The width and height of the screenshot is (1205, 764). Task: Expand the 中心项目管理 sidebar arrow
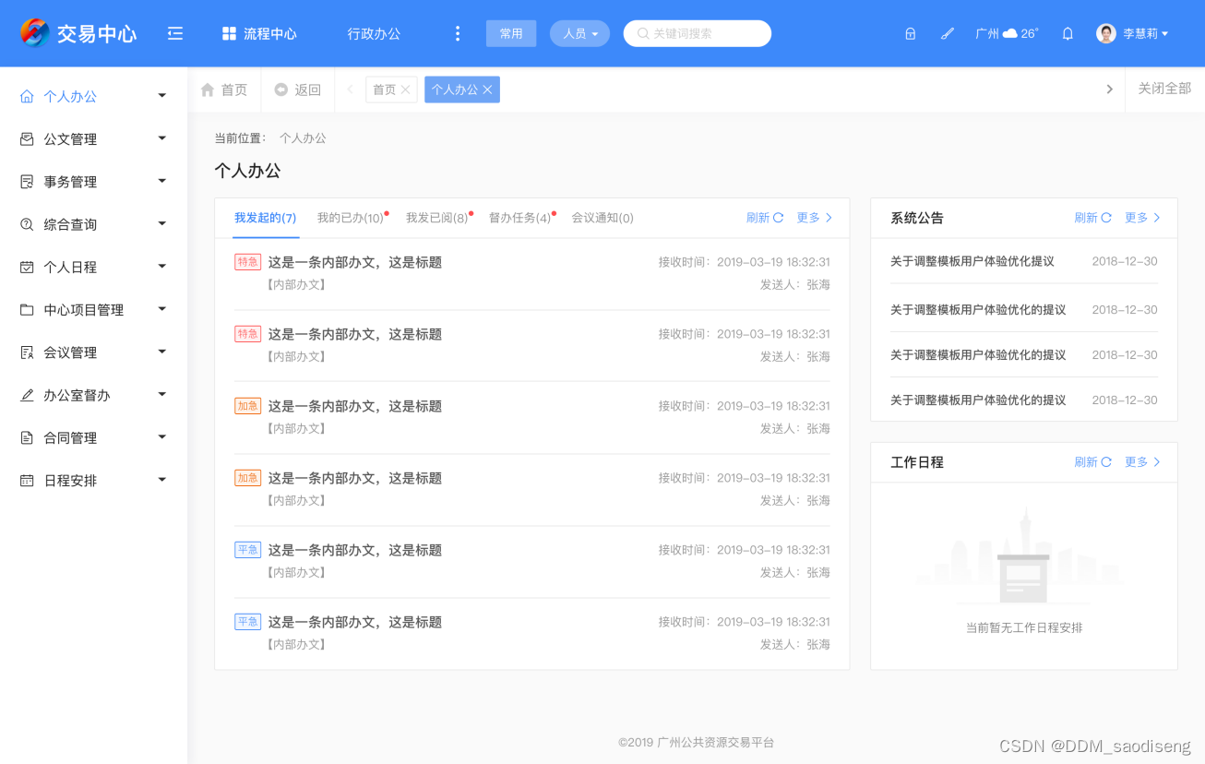pyautogui.click(x=162, y=309)
